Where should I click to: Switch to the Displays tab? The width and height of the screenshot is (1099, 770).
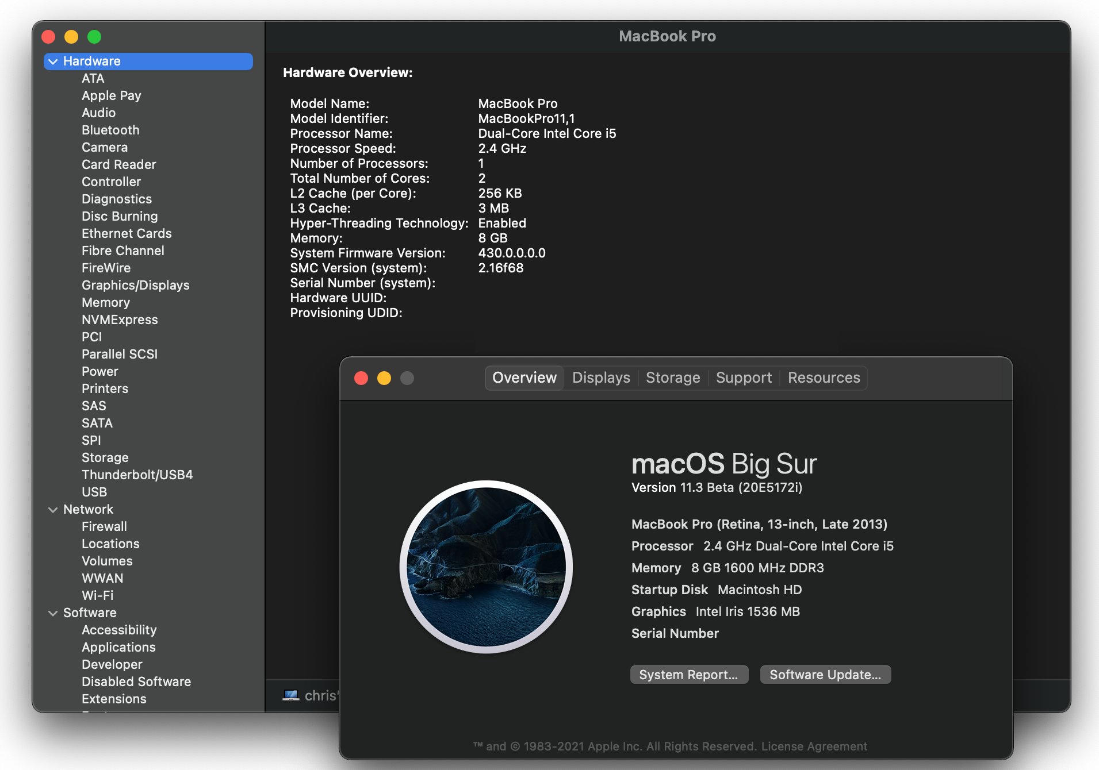point(601,378)
